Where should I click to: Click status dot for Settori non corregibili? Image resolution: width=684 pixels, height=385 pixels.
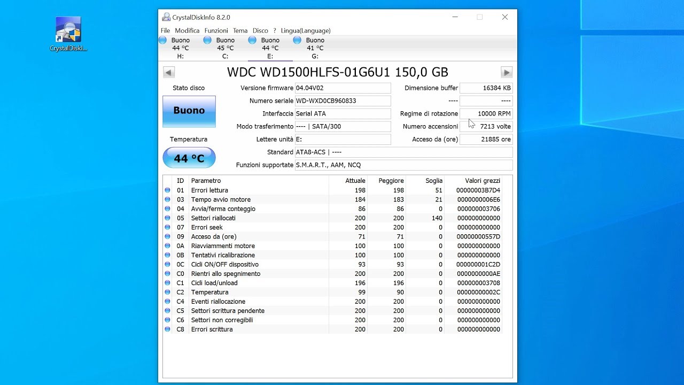tap(167, 320)
